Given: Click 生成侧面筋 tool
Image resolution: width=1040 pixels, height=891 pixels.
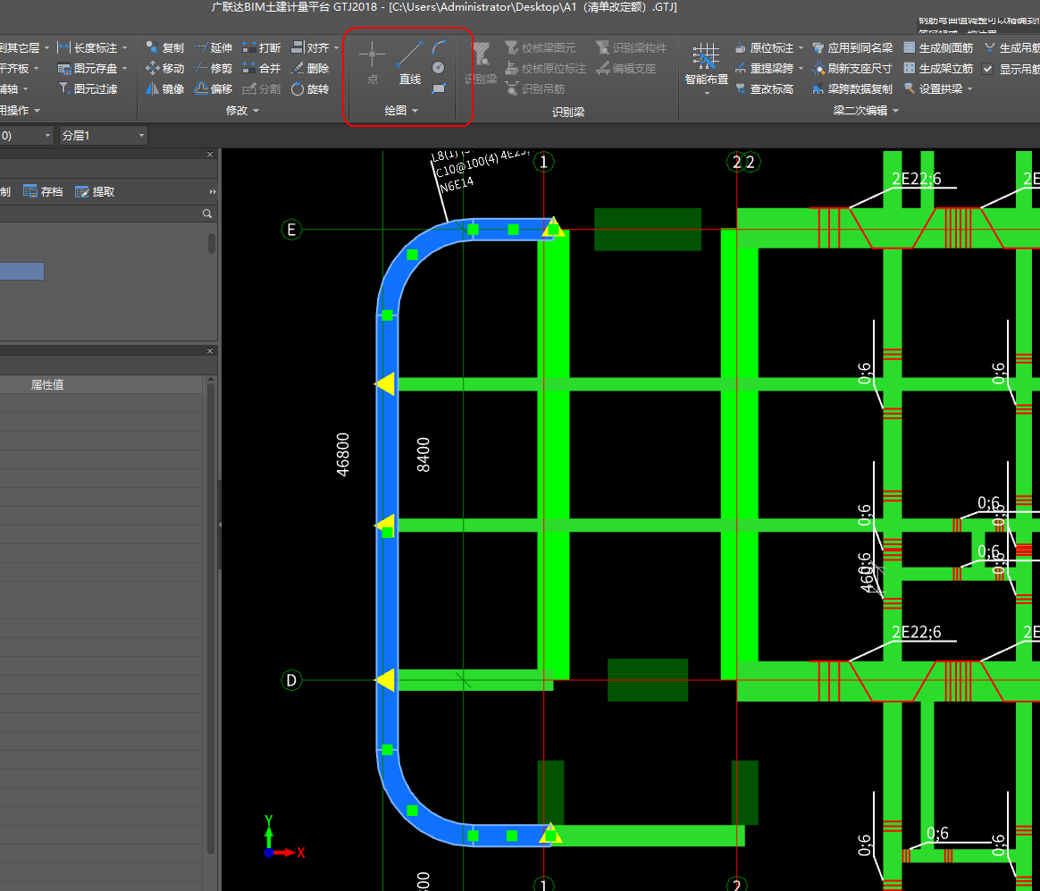Looking at the screenshot, I should point(938,47).
